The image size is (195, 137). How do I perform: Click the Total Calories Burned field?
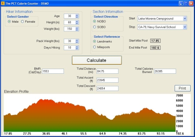pos(165,71)
